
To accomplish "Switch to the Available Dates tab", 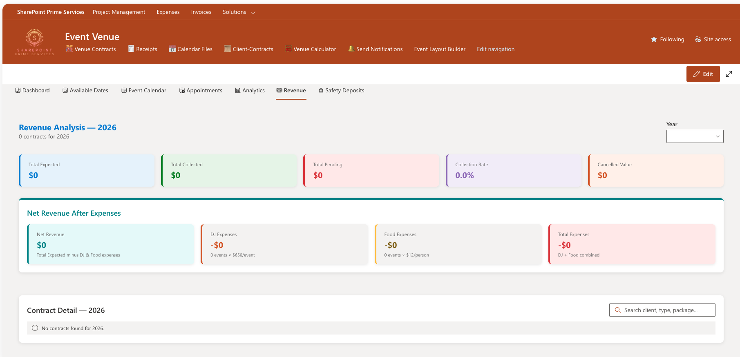I will click(x=85, y=90).
